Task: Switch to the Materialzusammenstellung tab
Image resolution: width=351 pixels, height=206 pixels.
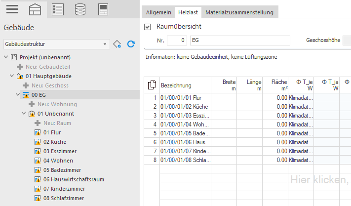Action: tap(239, 12)
